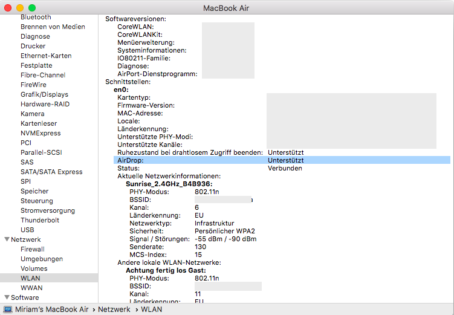Select NVMExpress in the sidebar
This screenshot has height=315, width=454.
point(41,133)
